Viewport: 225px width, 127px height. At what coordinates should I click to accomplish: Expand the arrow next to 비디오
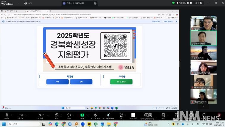(x=26, y=114)
